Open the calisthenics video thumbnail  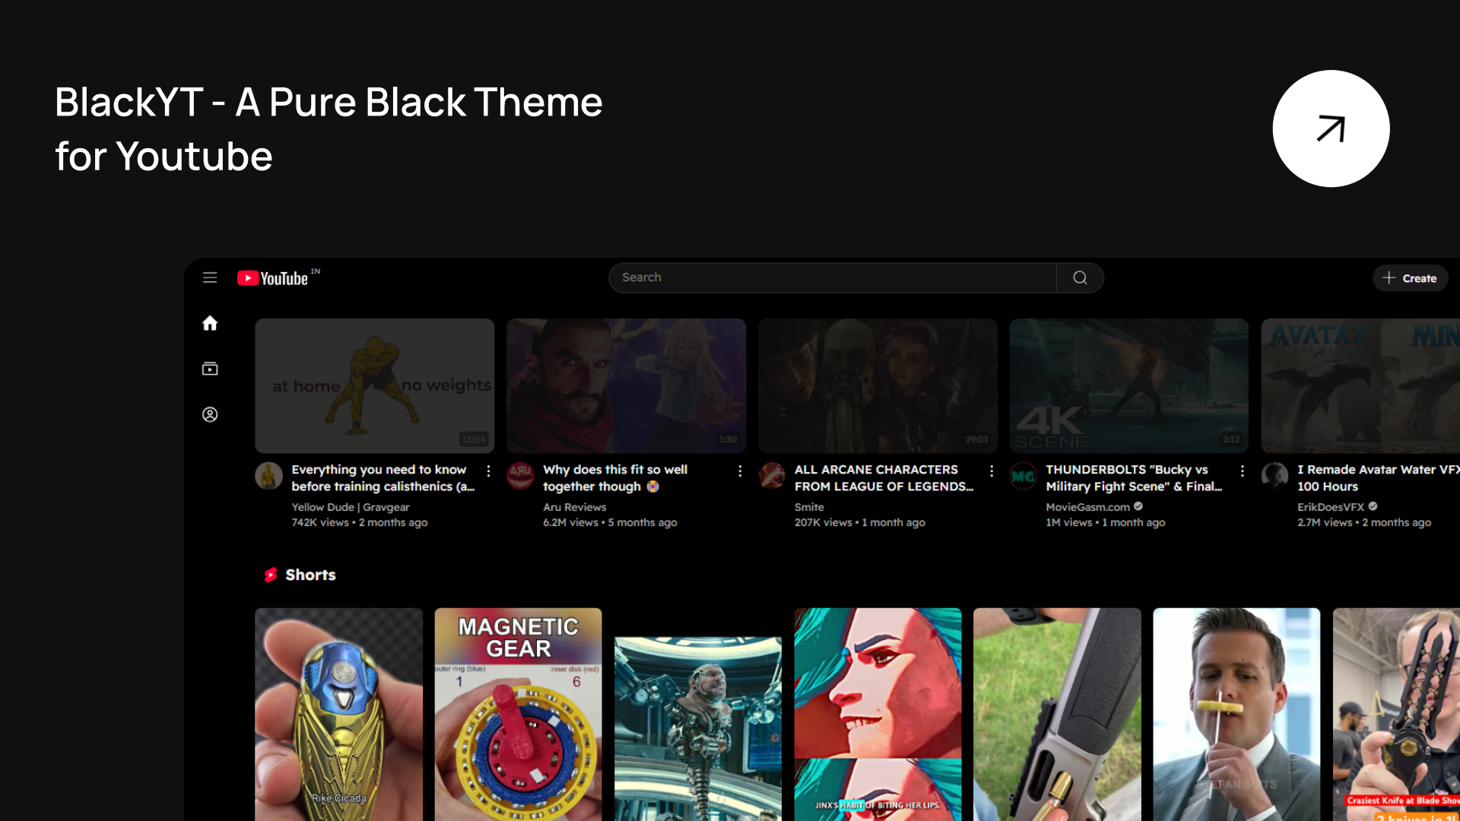tap(375, 386)
